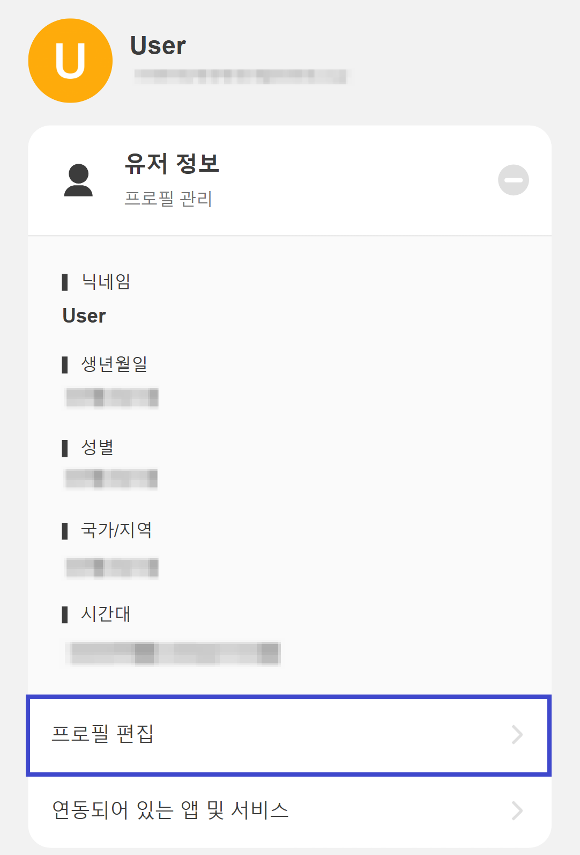The image size is (580, 855).
Task: Click the User display name at the top
Action: (x=158, y=46)
